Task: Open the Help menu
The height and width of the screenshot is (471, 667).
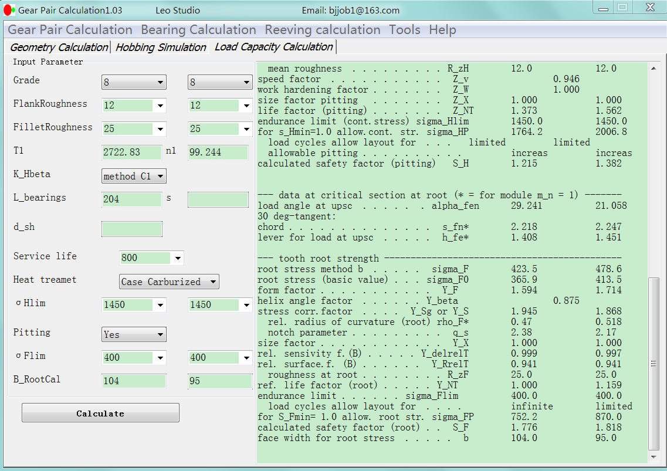Action: (442, 29)
